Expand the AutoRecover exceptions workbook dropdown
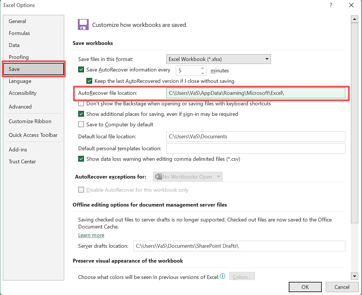Image resolution: width=362 pixels, height=295 pixels. tap(188, 177)
